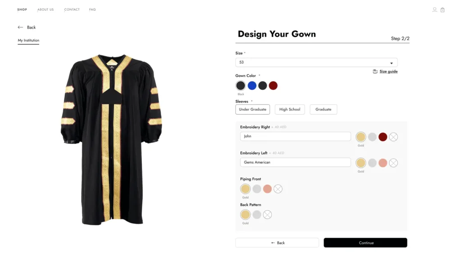Open the user account icon
Screen dimensions: 461x259
coord(434,9)
